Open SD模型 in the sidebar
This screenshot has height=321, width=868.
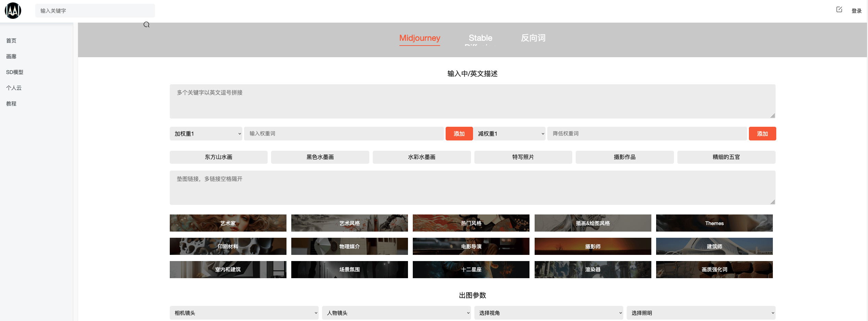pyautogui.click(x=15, y=72)
